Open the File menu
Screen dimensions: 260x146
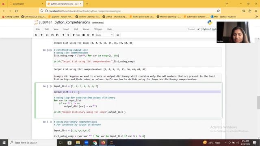(x=38, y=29)
